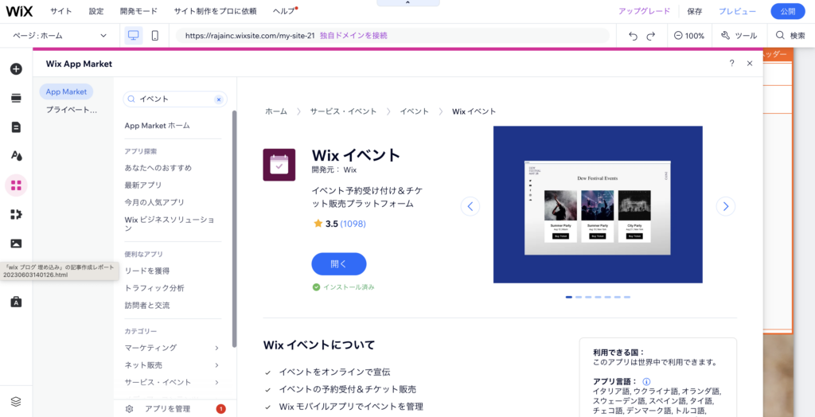Viewport: 815px width, 417px height.
Task: Click the undo arrow icon
Action: pyautogui.click(x=633, y=36)
